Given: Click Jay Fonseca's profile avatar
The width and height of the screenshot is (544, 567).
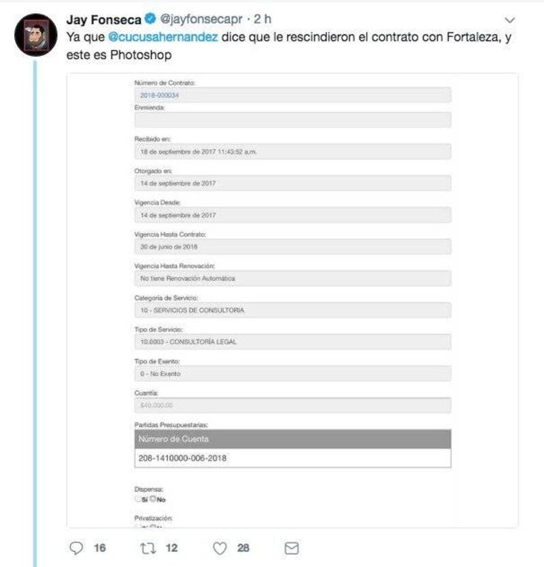Looking at the screenshot, I should pos(35,34).
